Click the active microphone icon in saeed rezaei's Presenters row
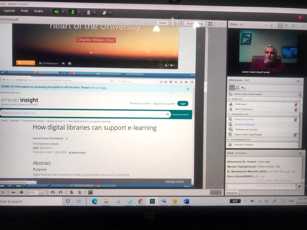Screen dimensions: 307x230 295,135
